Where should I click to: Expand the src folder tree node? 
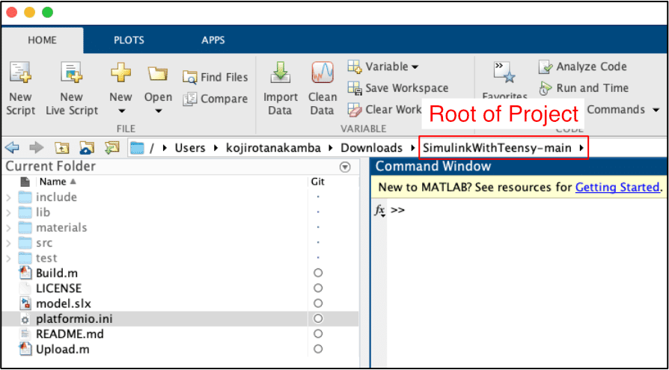click(x=9, y=243)
